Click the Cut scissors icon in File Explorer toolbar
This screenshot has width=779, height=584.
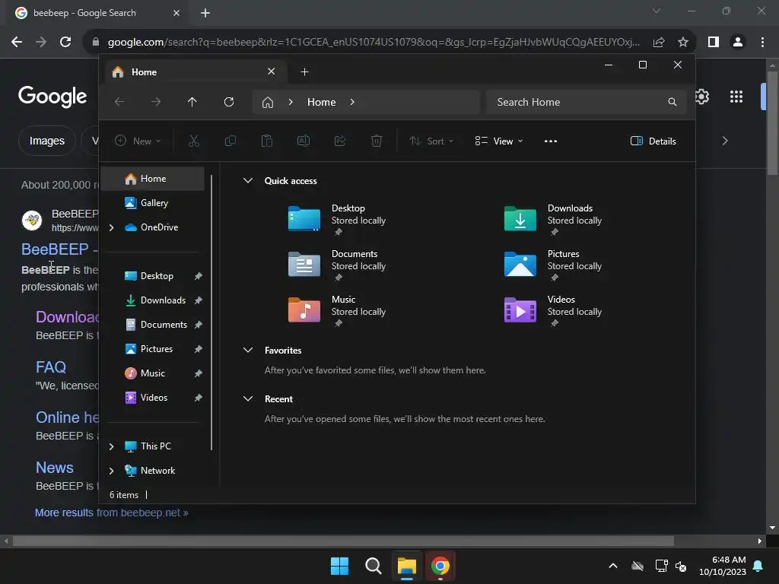(194, 141)
